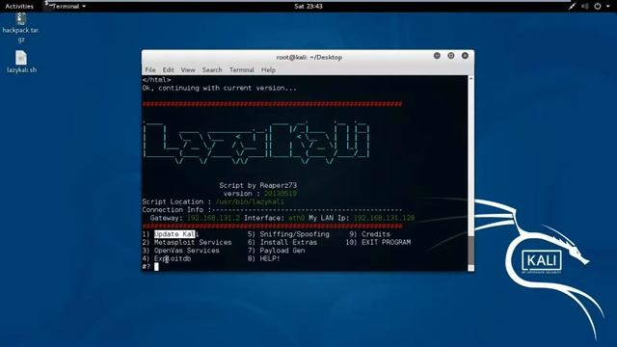Screen dimensions: 617x347
Task: Click the LAN IP 192.168.131.128
Action: pyautogui.click(x=384, y=218)
